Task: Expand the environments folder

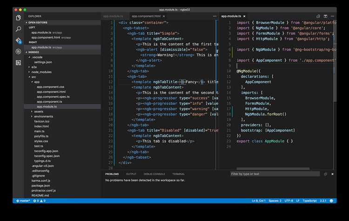Action: tap(32, 116)
